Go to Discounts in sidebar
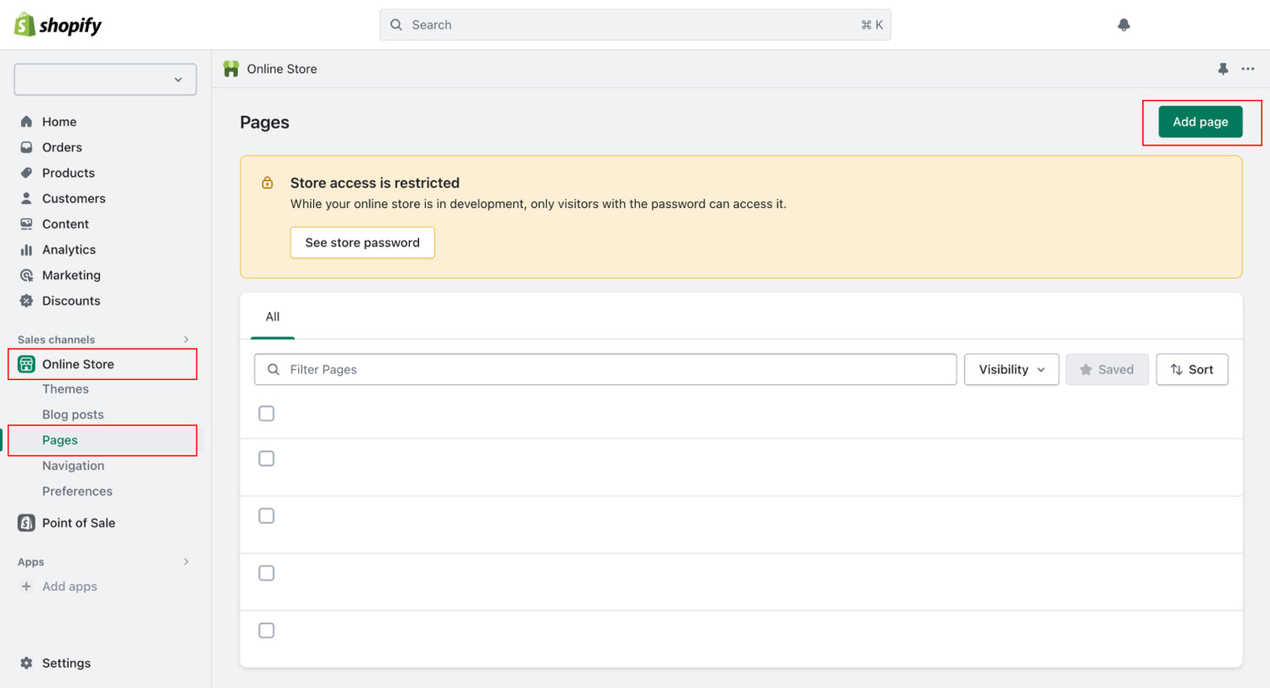This screenshot has height=688, width=1270. (71, 300)
